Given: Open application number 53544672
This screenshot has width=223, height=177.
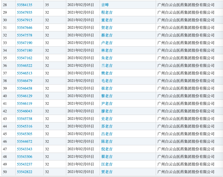Looking at the screenshot, I should pyautogui.click(x=24, y=141).
